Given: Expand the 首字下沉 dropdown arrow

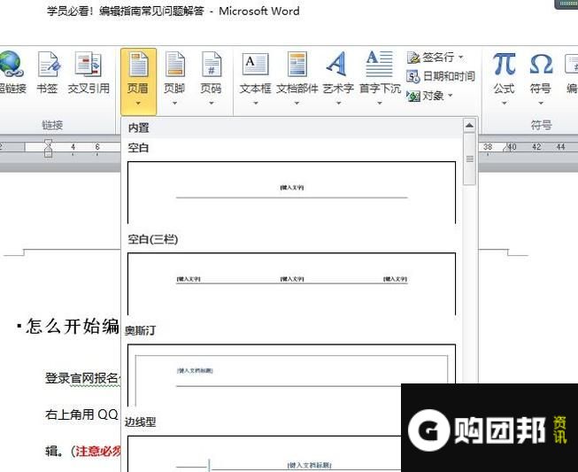Looking at the screenshot, I should 380,104.
